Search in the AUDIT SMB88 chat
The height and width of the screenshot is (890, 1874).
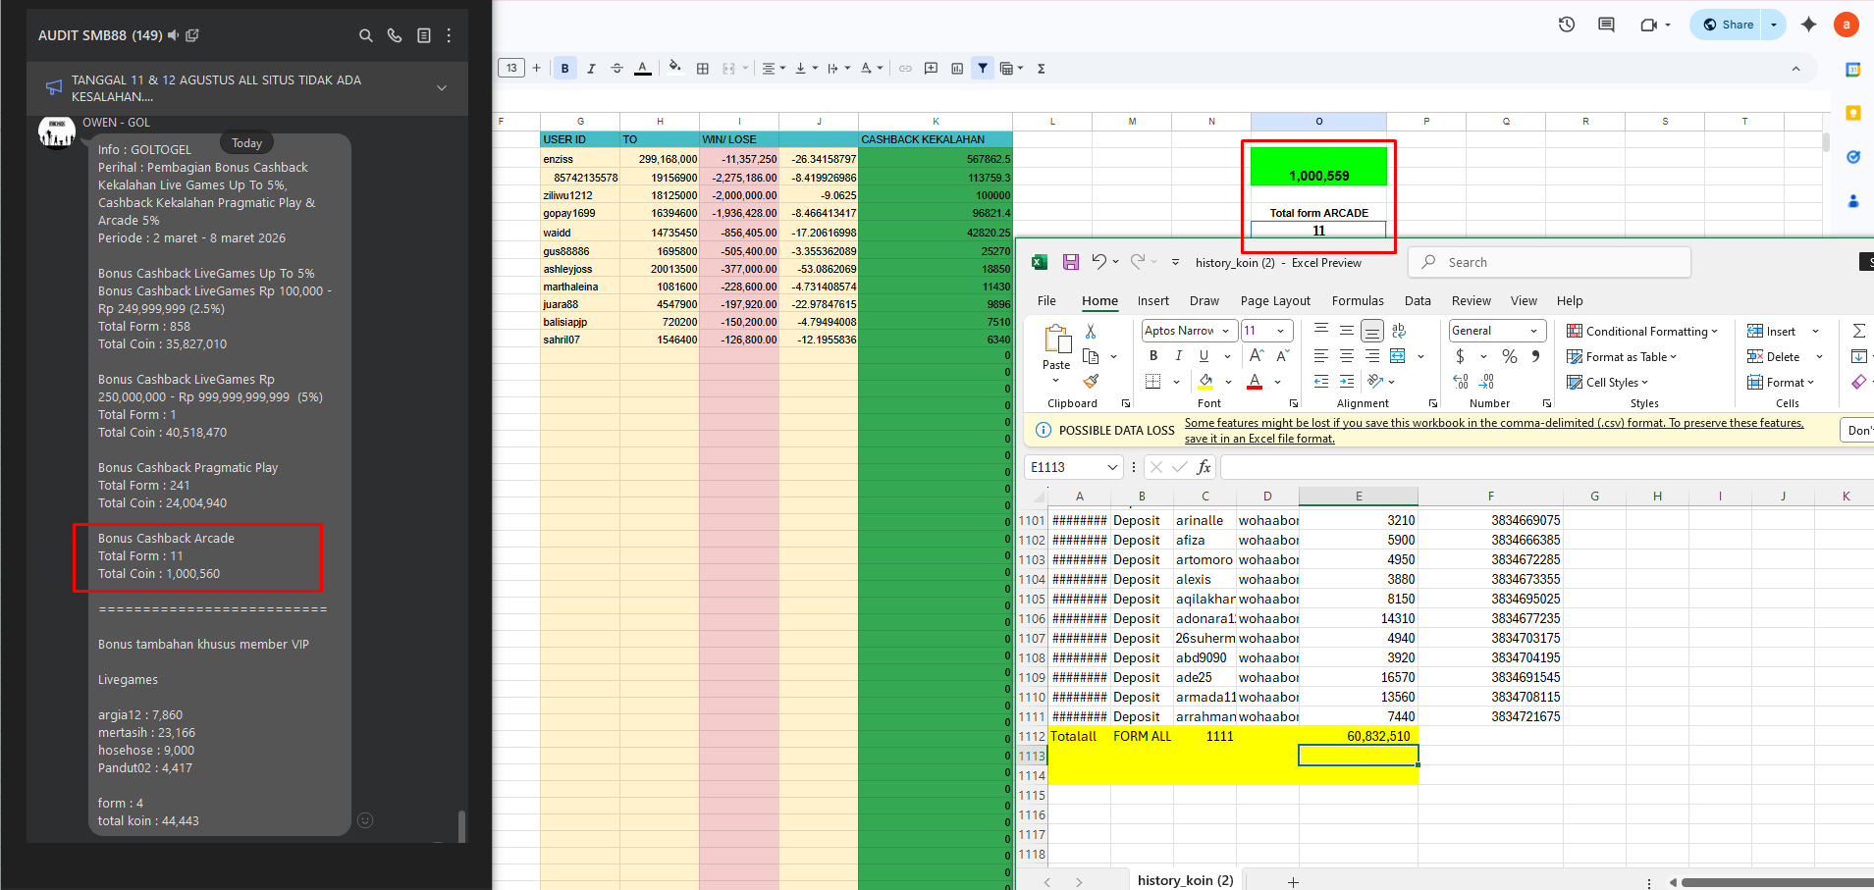365,35
